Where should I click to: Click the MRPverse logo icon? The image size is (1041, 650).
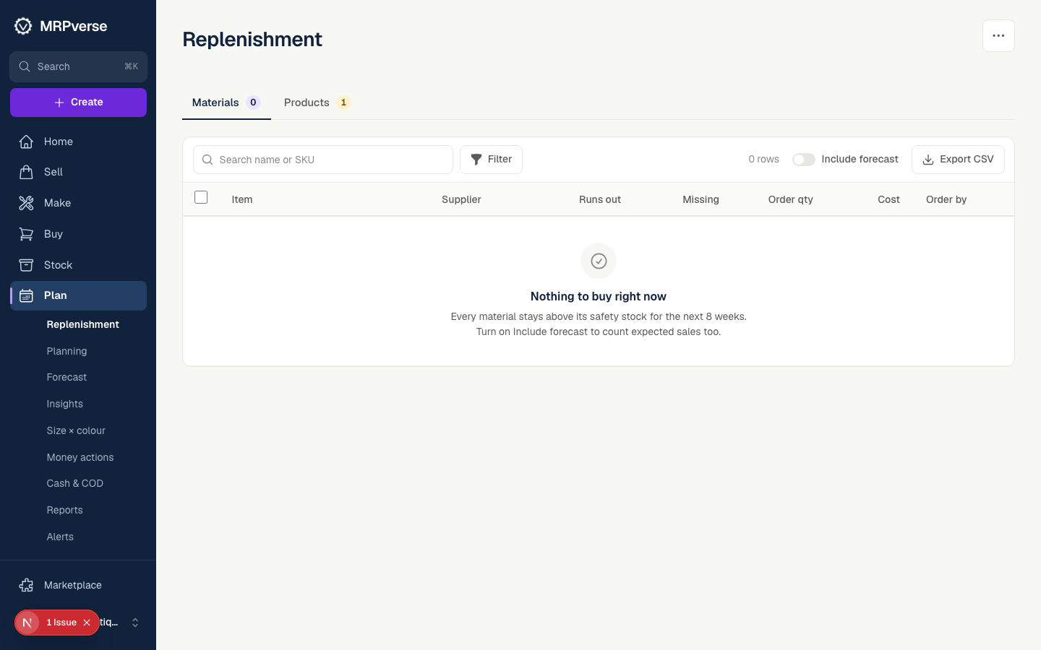tap(23, 26)
